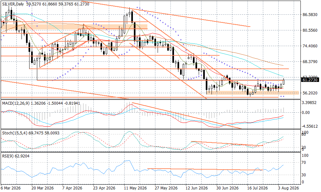The height and width of the screenshot is (192, 321).
Task: Click the SILVER,Daily chart title
Action: [13, 4]
